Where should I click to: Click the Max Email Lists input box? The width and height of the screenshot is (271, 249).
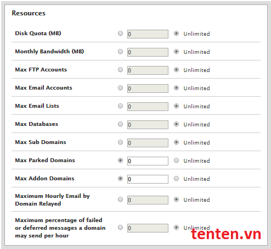click(x=148, y=107)
